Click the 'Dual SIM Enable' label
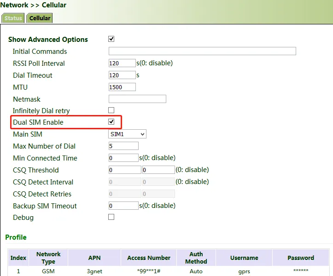Image resolution: width=333 pixels, height=276 pixels. 38,122
